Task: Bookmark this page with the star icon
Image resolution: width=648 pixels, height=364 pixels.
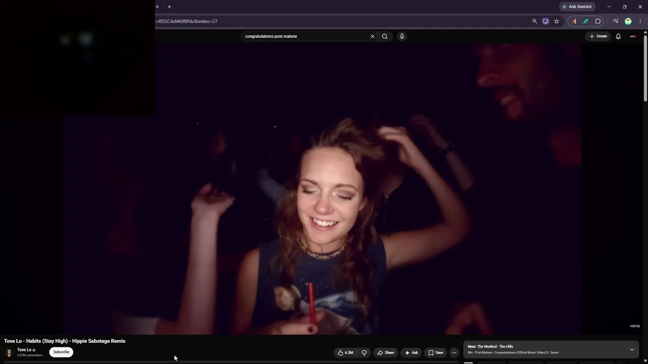Action: (556, 21)
